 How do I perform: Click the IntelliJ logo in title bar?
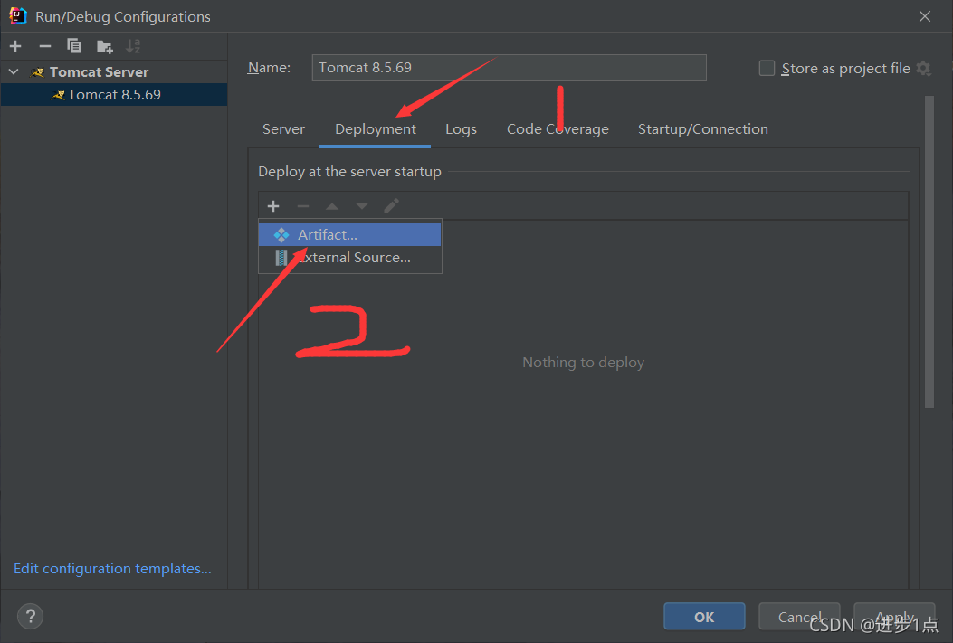pos(18,15)
